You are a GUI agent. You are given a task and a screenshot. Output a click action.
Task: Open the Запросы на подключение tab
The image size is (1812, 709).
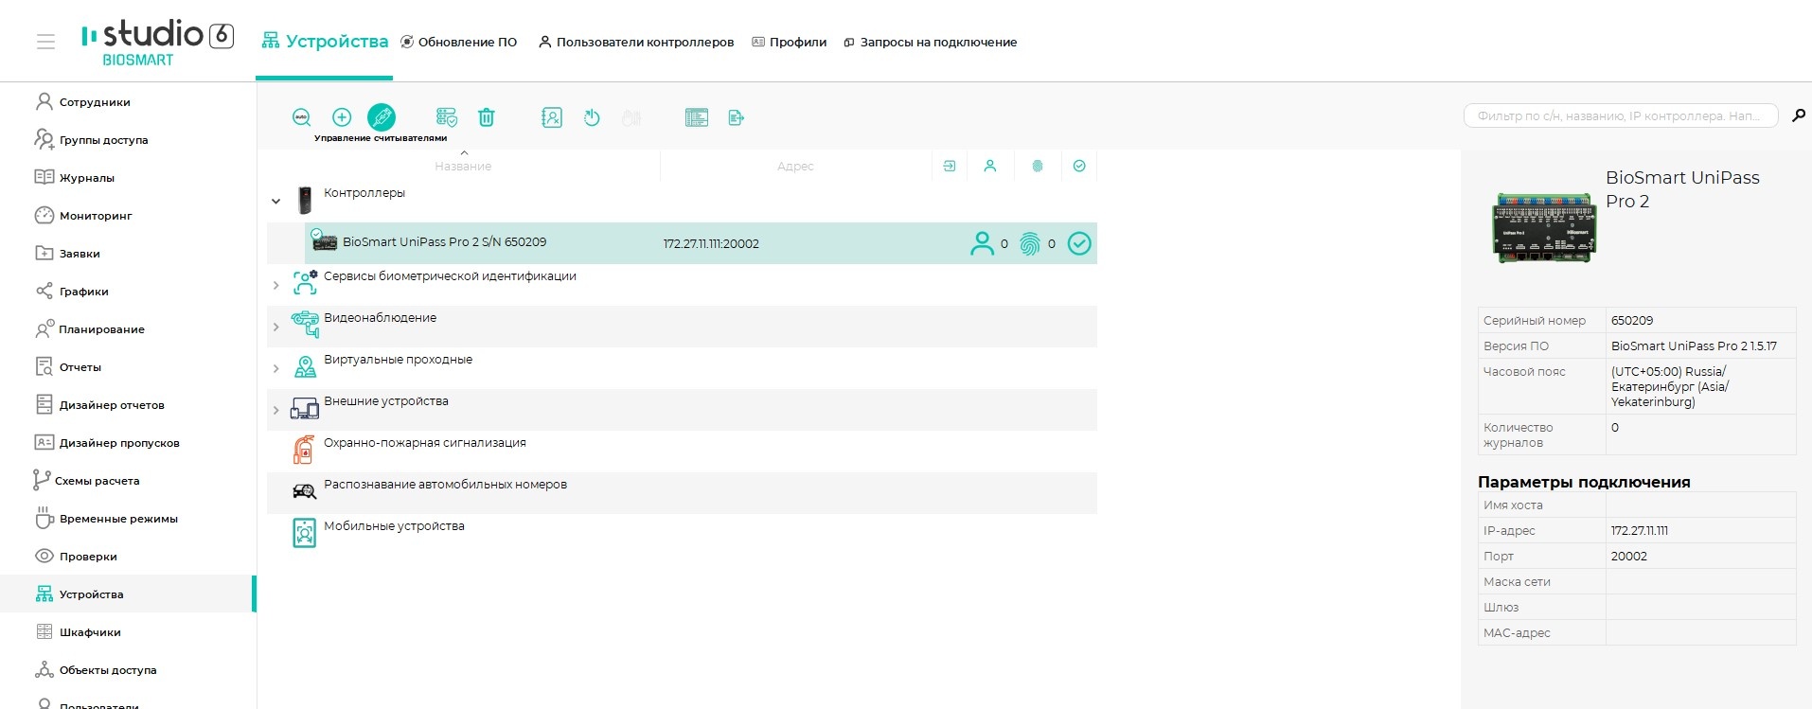pyautogui.click(x=931, y=42)
